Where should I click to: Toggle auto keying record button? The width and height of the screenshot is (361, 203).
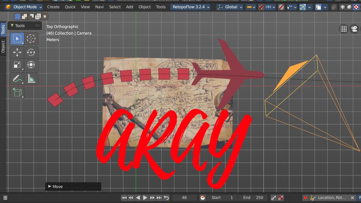pyautogui.click(x=305, y=198)
